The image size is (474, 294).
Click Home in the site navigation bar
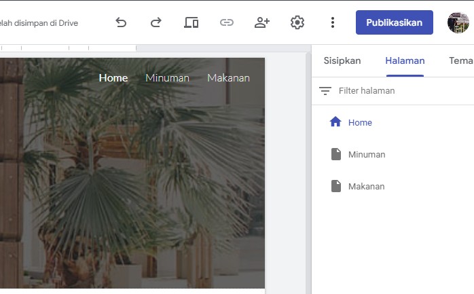coord(113,78)
